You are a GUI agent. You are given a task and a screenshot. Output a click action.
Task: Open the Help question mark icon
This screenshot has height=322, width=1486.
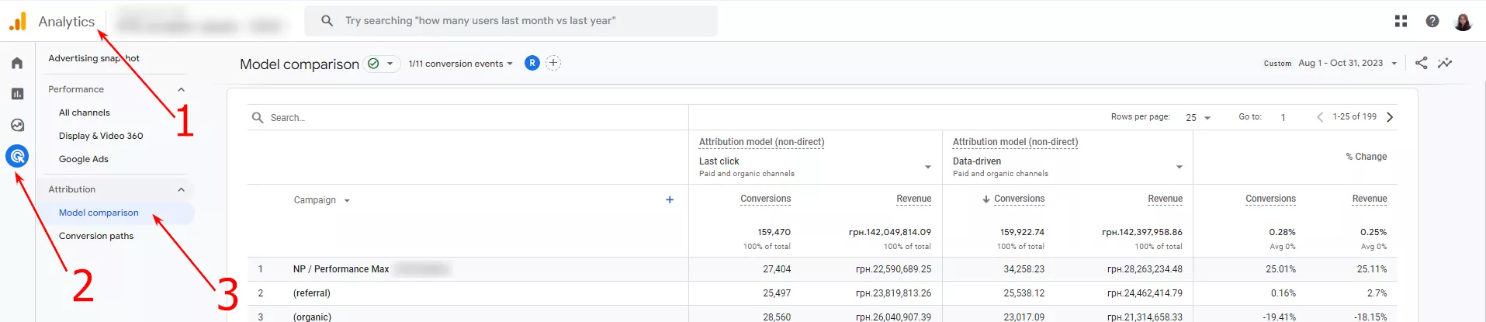point(1432,21)
